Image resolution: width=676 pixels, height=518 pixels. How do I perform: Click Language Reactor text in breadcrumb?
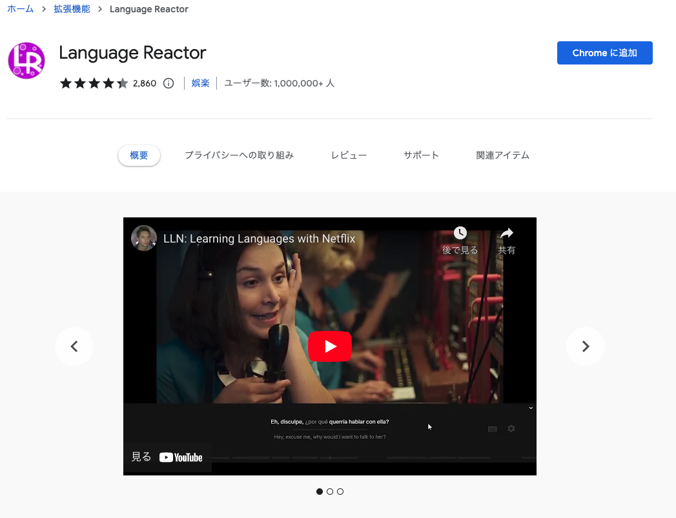[x=149, y=9]
